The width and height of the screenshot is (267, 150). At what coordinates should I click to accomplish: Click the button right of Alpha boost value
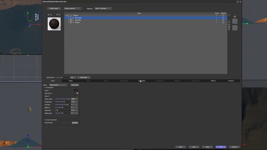coord(83,77)
